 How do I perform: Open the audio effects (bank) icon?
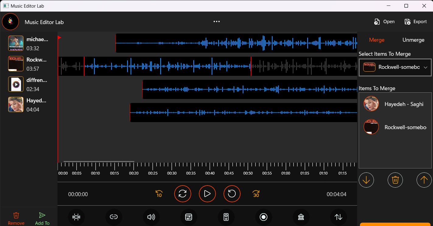(301, 217)
